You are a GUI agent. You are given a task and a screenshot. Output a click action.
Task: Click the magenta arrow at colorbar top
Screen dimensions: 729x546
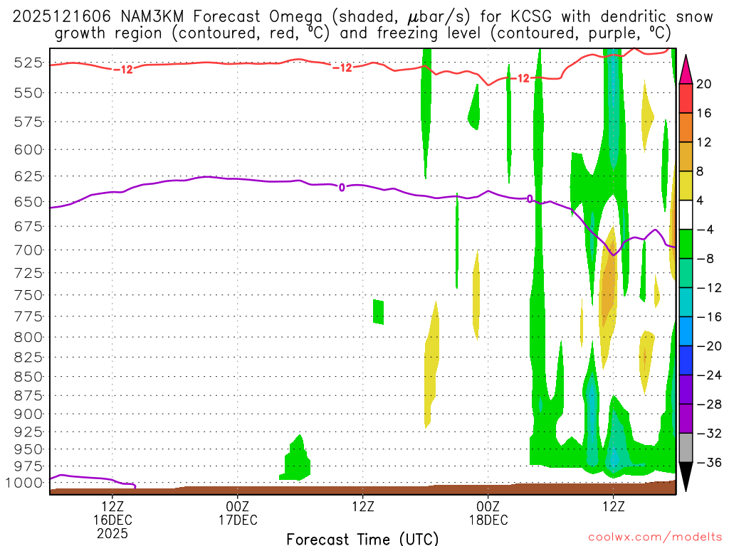[x=686, y=70]
